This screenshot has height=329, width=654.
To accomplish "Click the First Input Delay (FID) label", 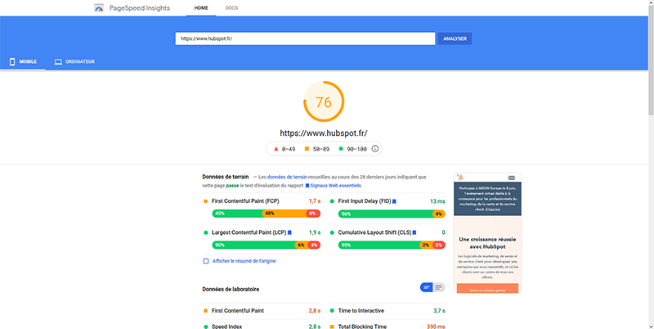I will [365, 201].
